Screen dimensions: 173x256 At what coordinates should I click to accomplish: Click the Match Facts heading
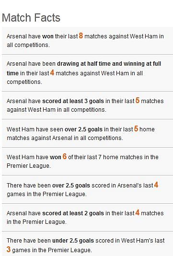[x=31, y=18]
